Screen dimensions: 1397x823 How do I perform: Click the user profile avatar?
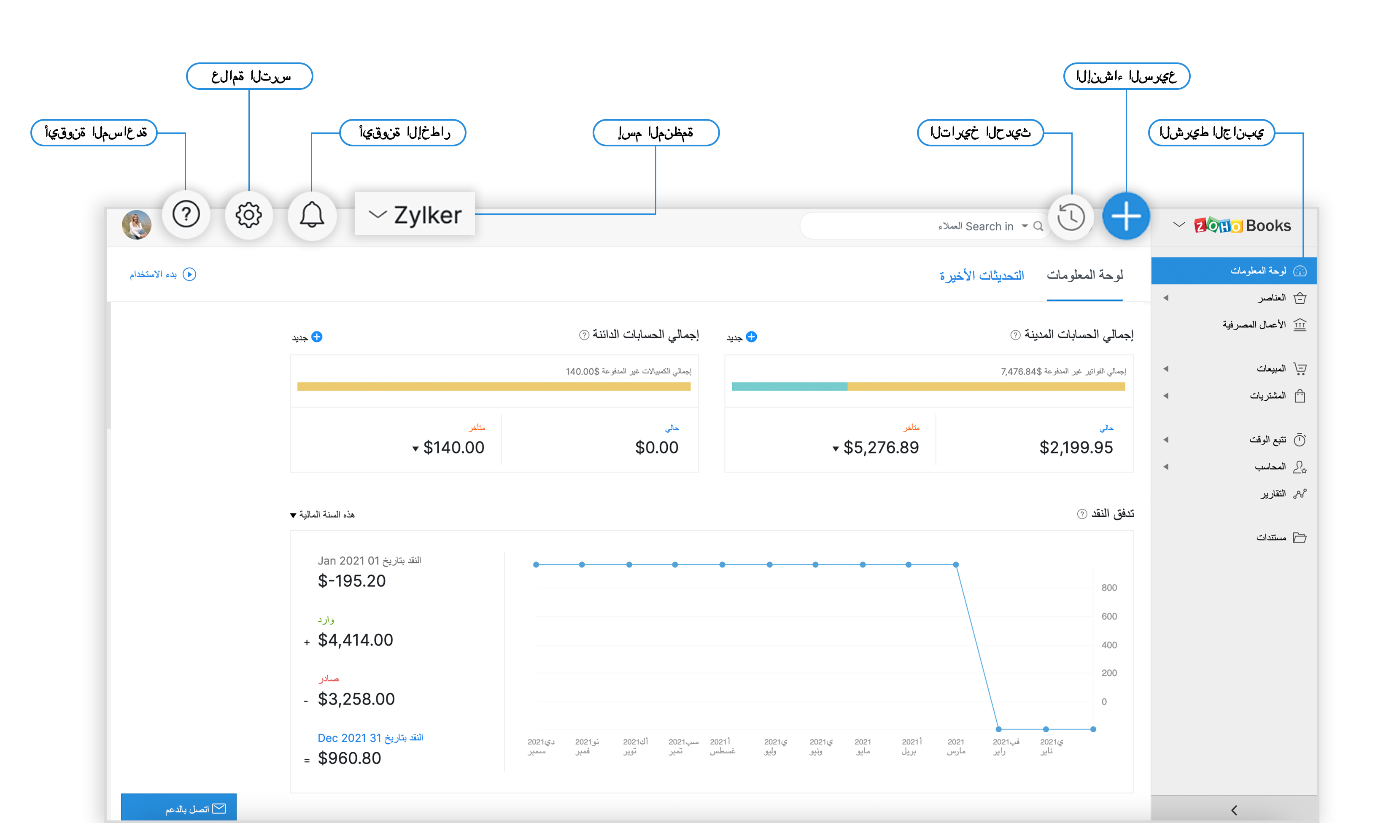click(x=136, y=224)
